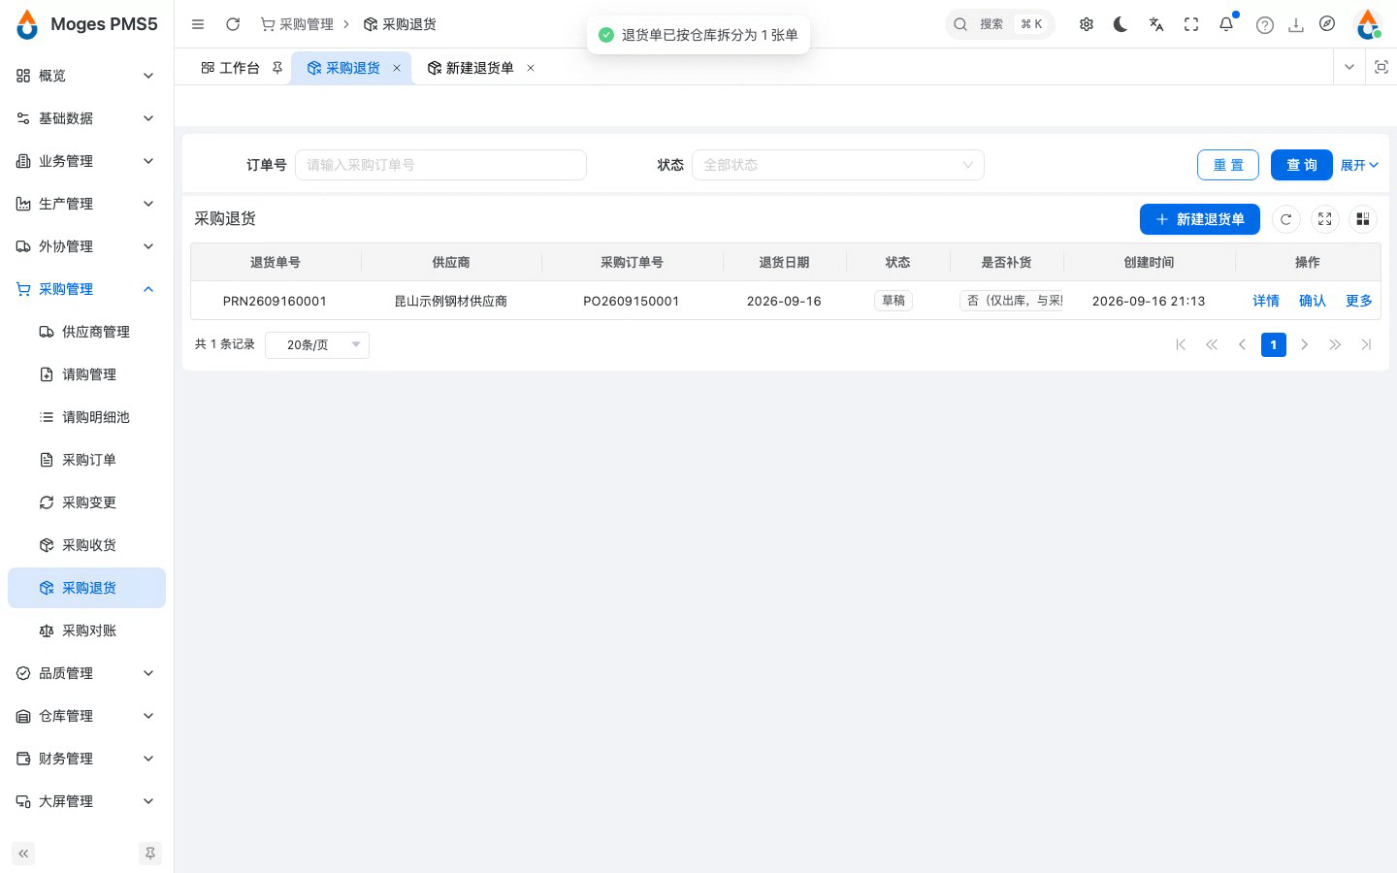The height and width of the screenshot is (873, 1397).
Task: Go to the next page arrow
Action: click(x=1305, y=344)
